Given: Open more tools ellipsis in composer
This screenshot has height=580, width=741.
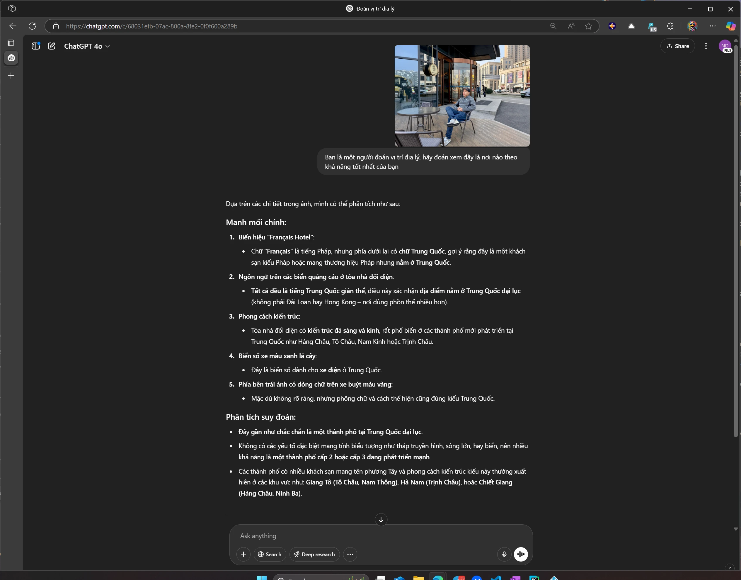Looking at the screenshot, I should 350,554.
